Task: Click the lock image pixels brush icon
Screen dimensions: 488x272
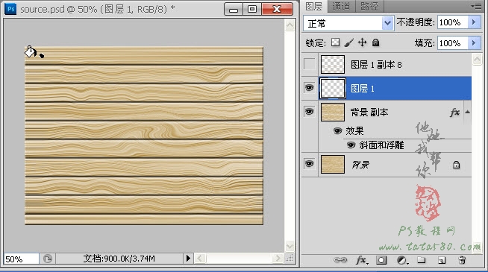Action: 349,42
